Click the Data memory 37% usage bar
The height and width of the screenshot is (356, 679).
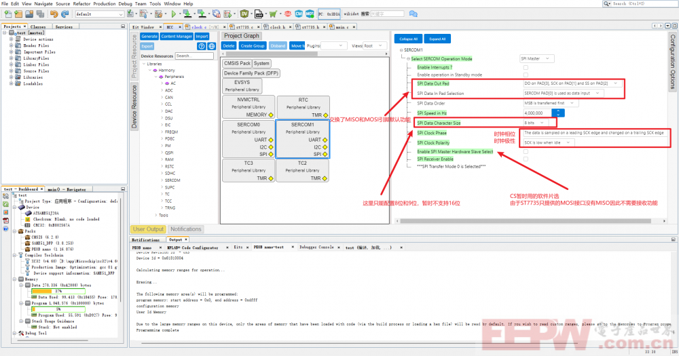[58, 291]
